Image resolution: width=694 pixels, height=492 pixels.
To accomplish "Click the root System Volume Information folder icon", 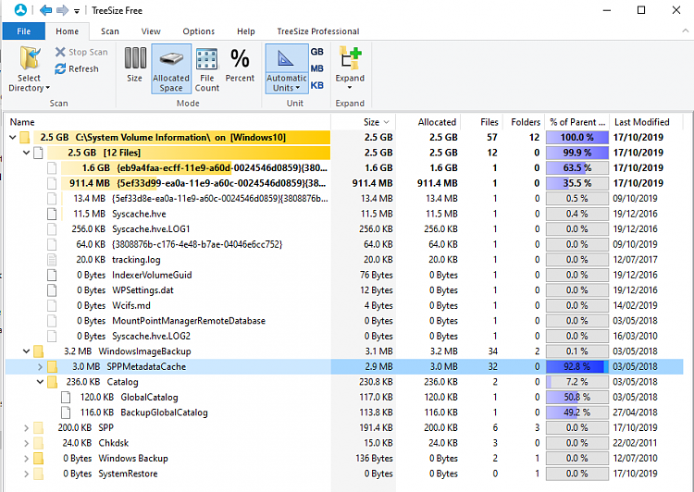I will 24,138.
